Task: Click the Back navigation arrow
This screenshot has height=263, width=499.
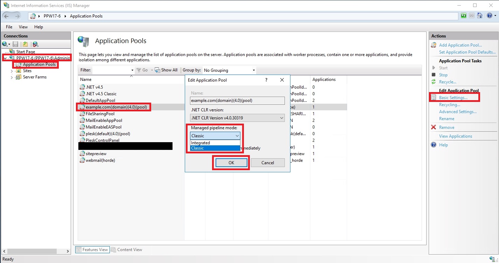Action: (x=7, y=16)
